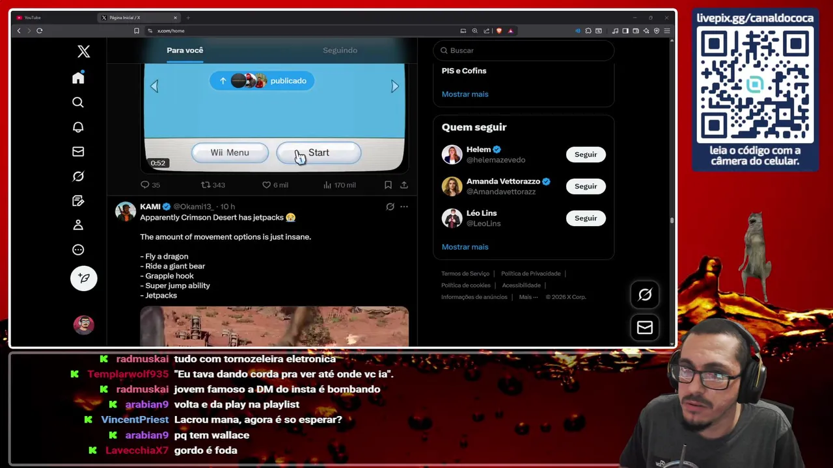Image resolution: width=833 pixels, height=468 pixels.
Task: Switch to the YouTube browser tab
Action: point(52,18)
